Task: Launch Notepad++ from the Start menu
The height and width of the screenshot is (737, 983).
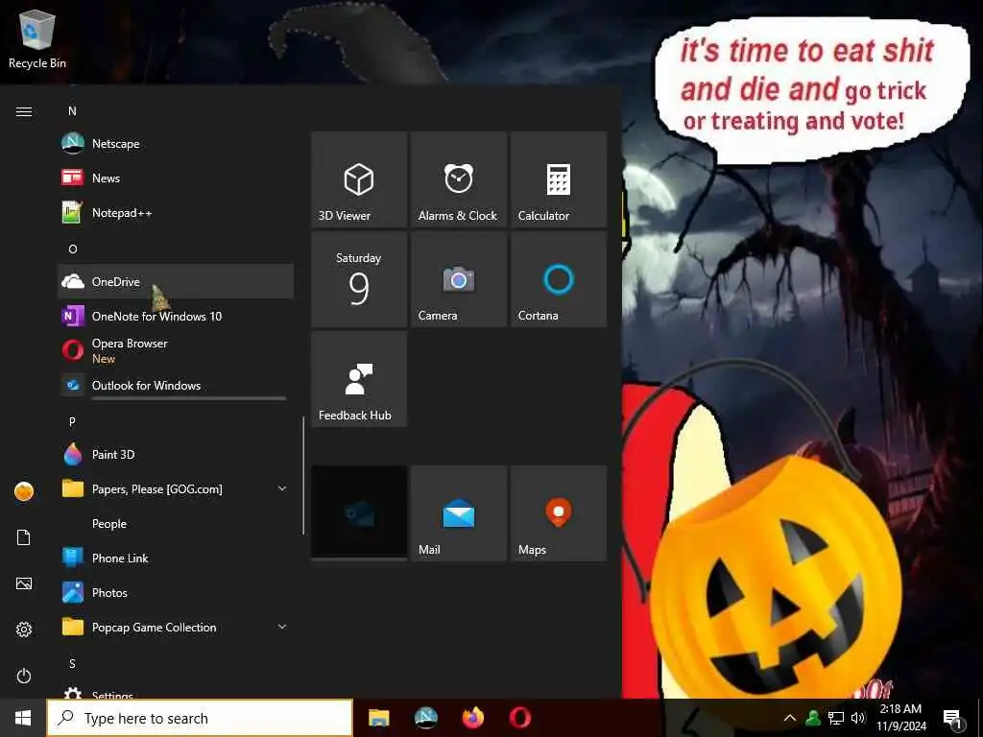Action: [175, 212]
